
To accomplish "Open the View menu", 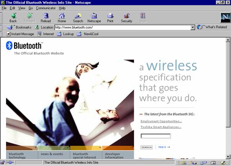I will [x=22, y=8].
